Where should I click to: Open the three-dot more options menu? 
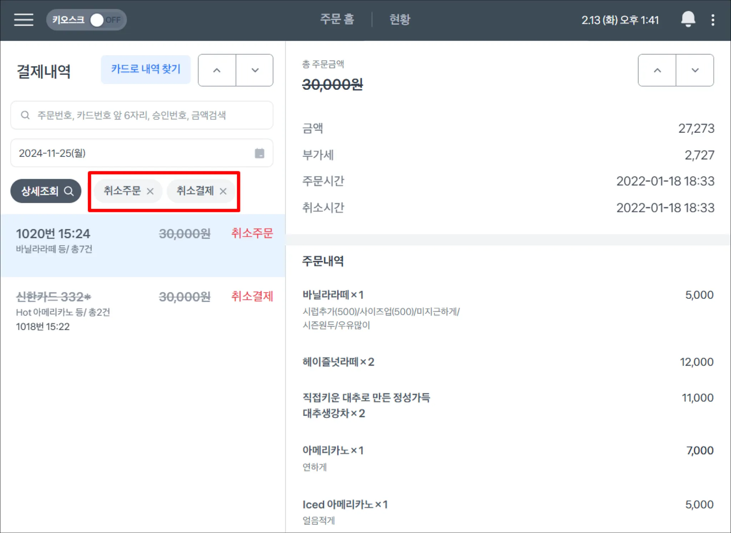[712, 20]
